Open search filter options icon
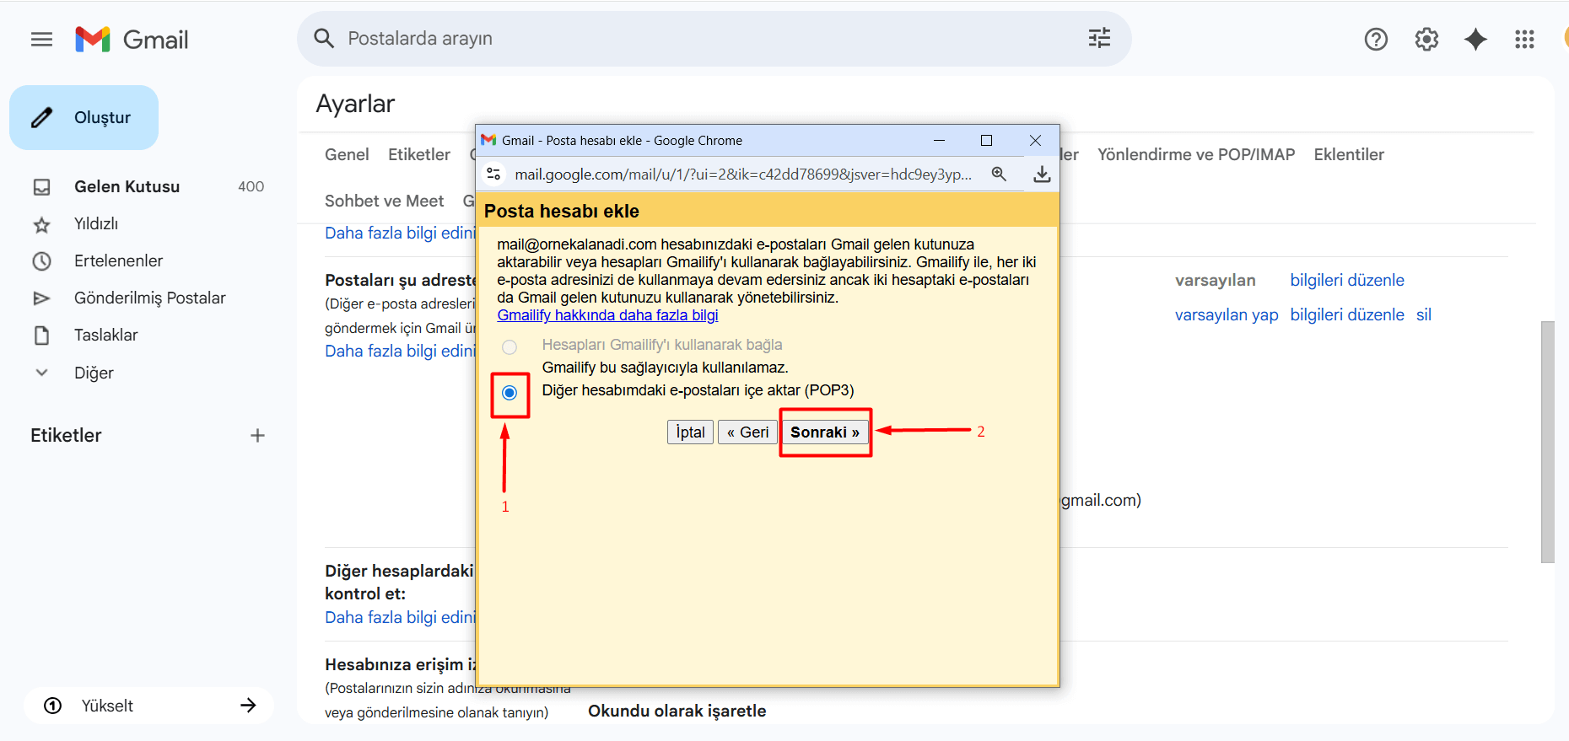The image size is (1569, 741). point(1099,38)
